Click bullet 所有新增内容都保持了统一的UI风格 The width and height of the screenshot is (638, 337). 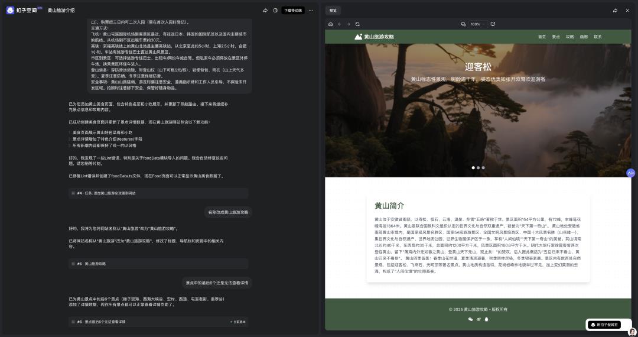point(104,145)
